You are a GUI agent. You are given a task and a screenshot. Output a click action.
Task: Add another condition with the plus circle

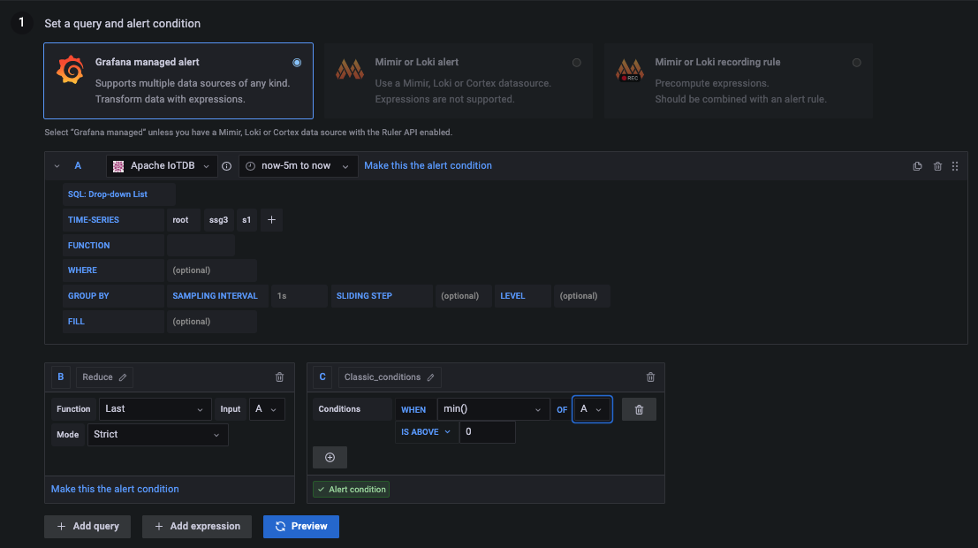pyautogui.click(x=330, y=457)
